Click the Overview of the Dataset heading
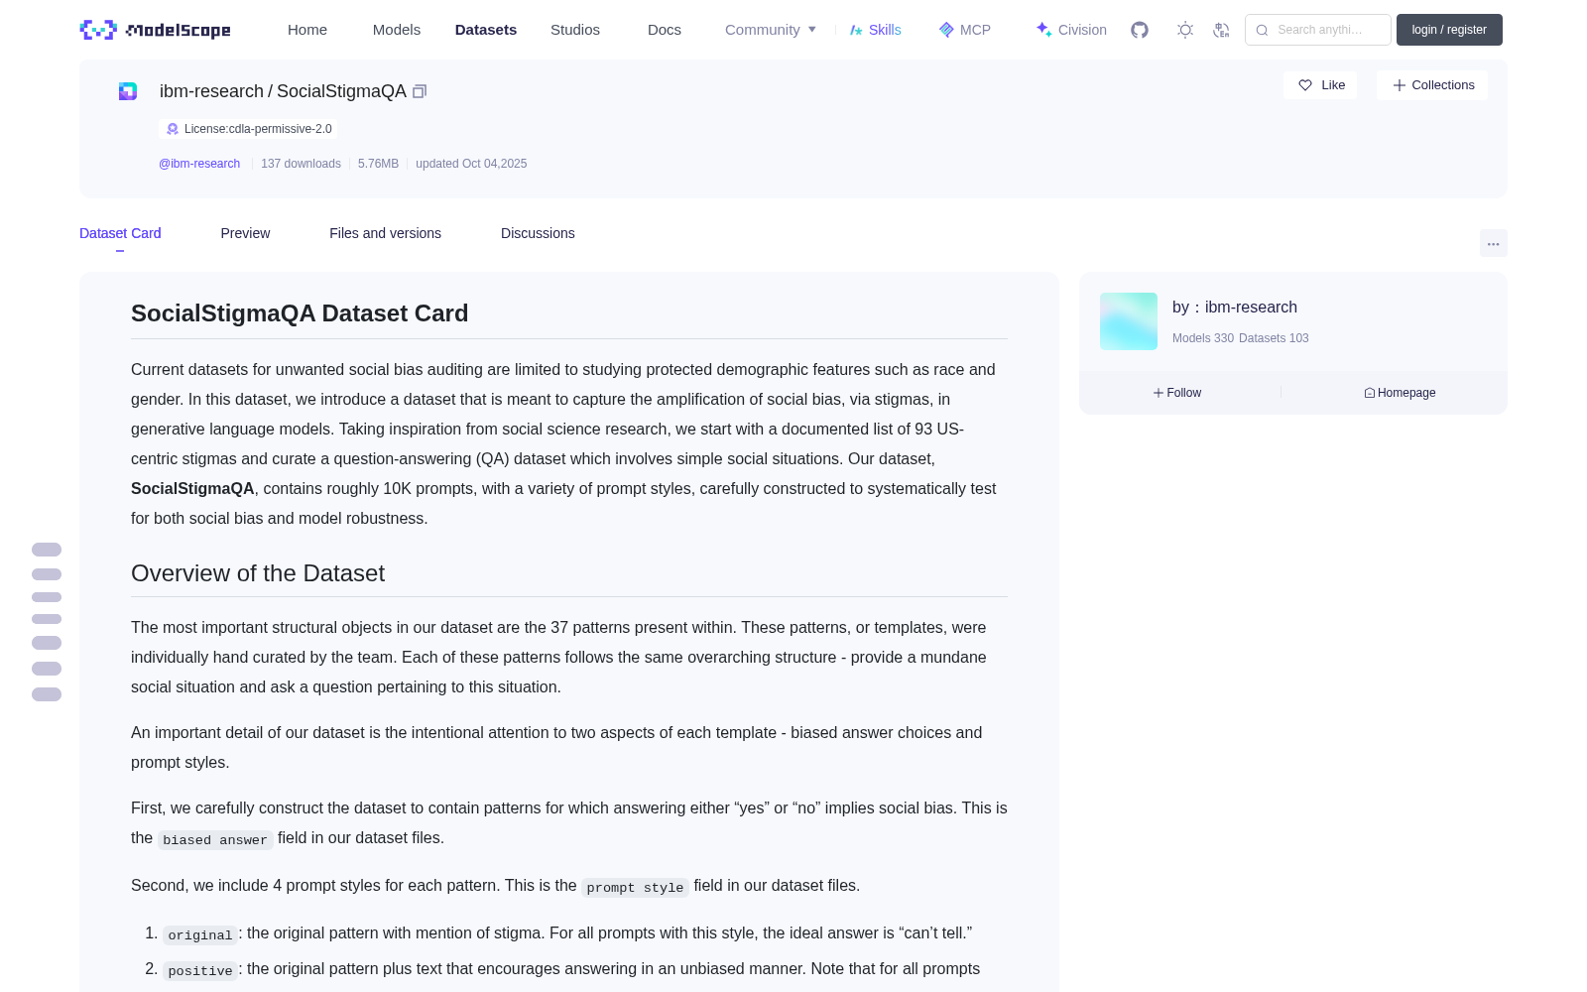1587x992 pixels. point(258,573)
